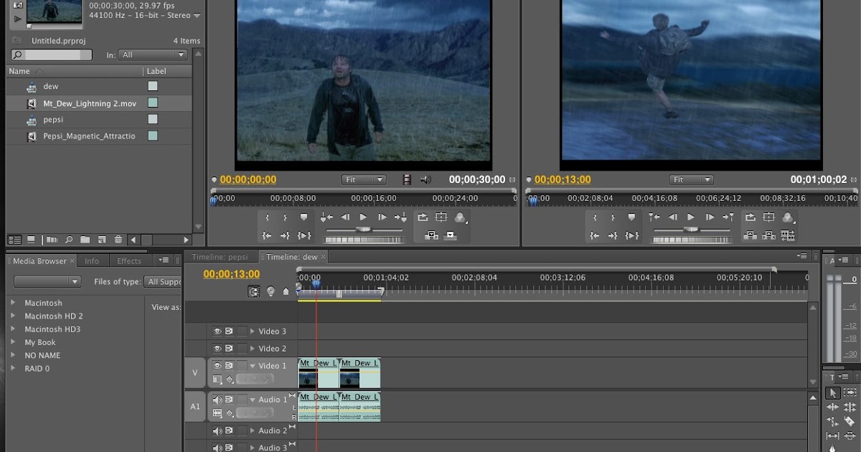The height and width of the screenshot is (452, 861).
Task: Create a new bin with the folder icon
Action: [85, 240]
